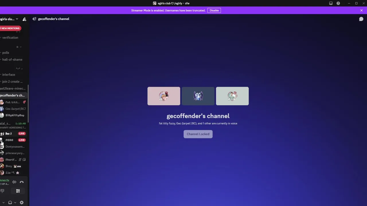Click LIVE badge next to Dee :)
The image size is (367, 206).
pos(22,134)
